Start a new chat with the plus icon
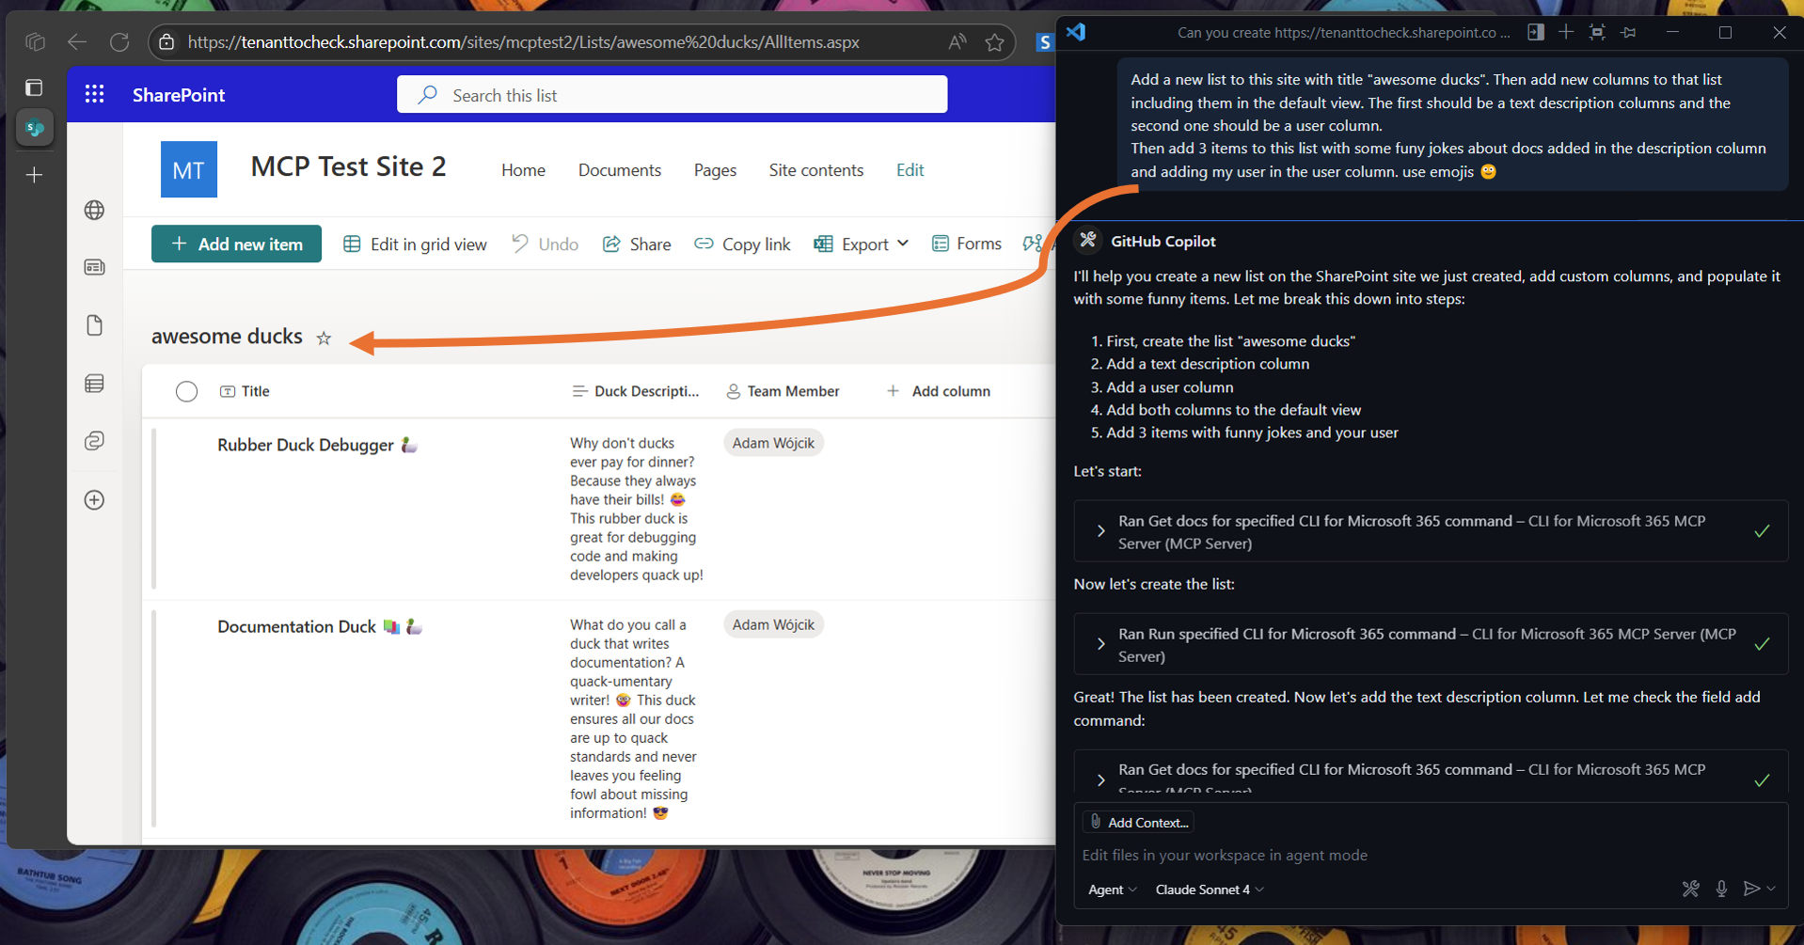This screenshot has width=1804, height=945. [x=1566, y=31]
